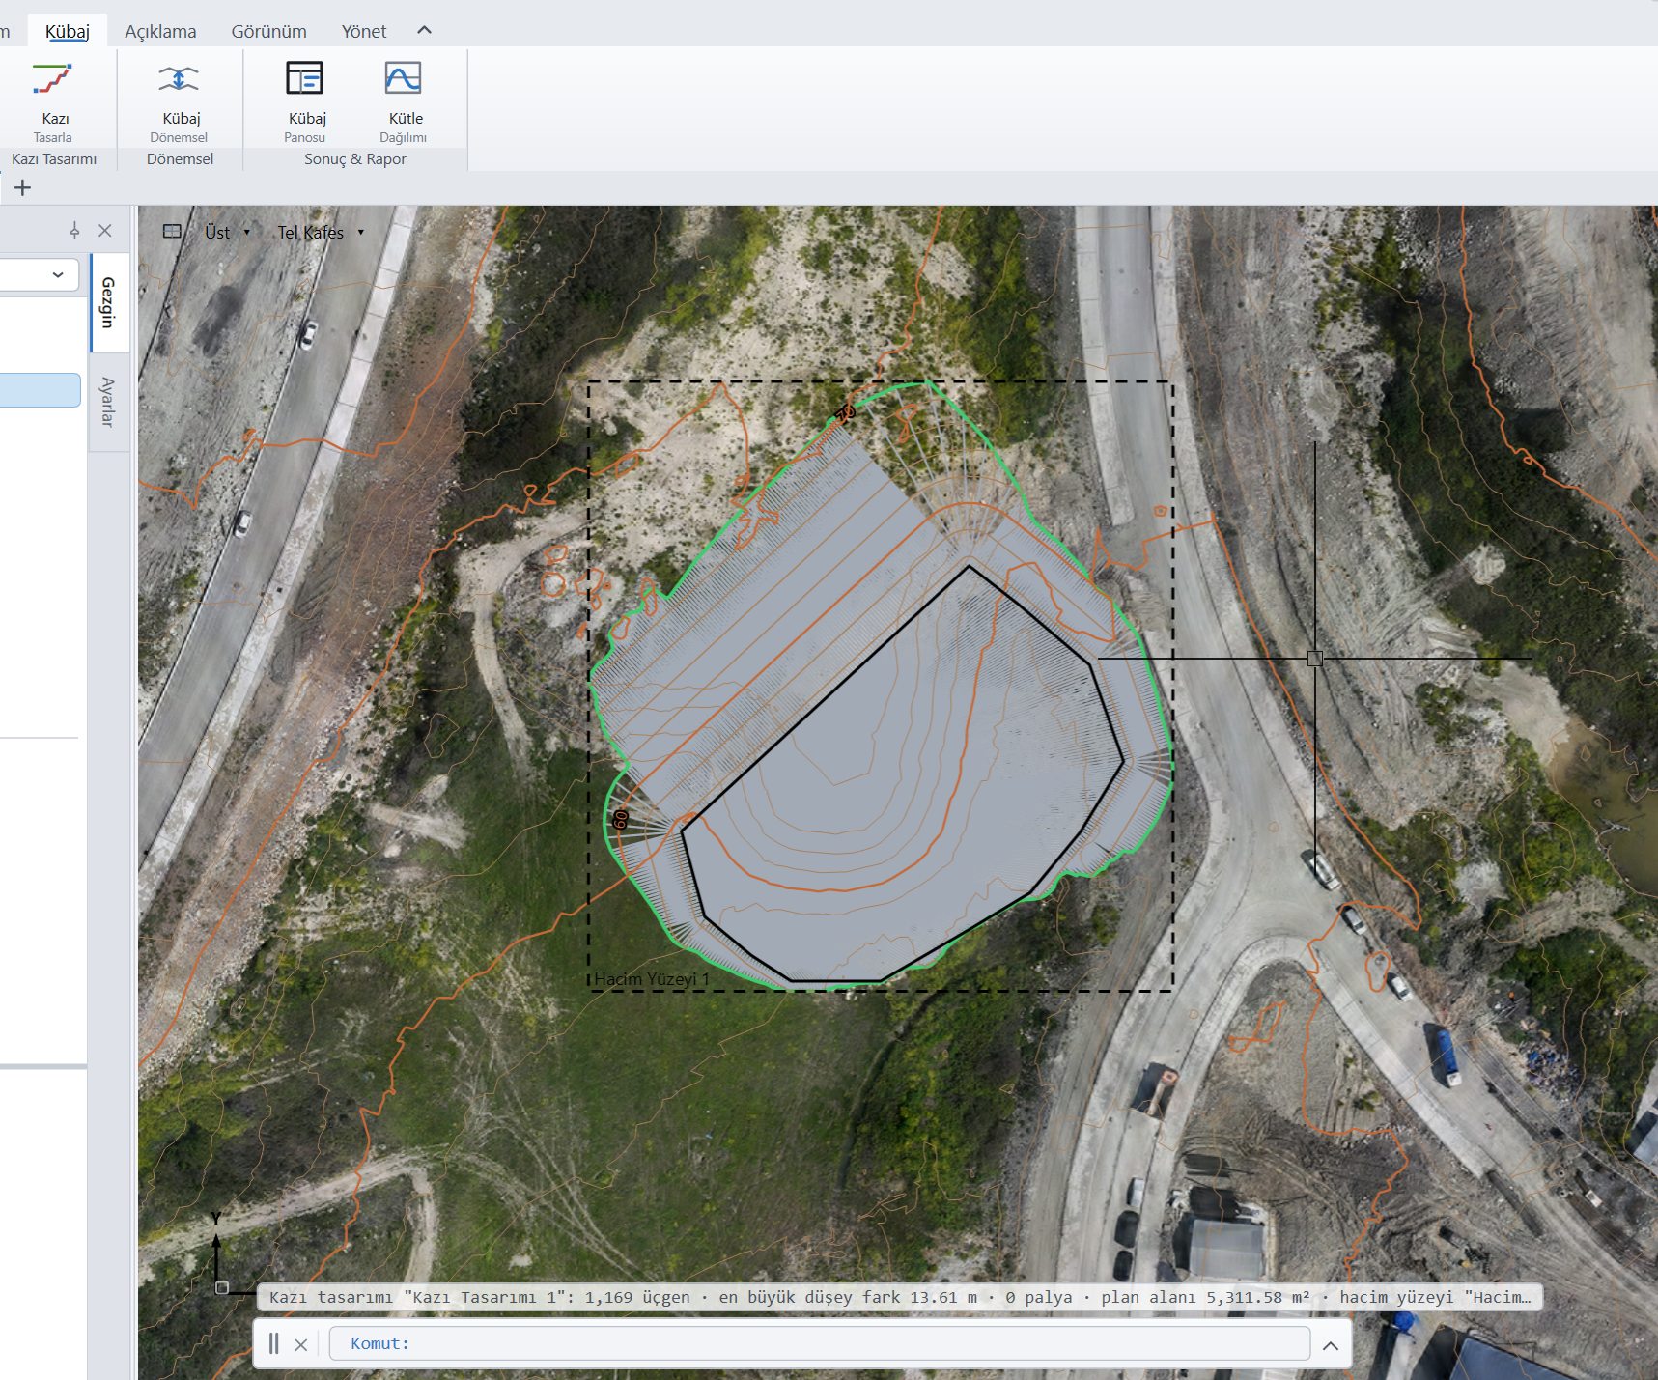Collapse the ribbon with the up chevron
Viewport: 1658px width, 1380px height.
424,30
